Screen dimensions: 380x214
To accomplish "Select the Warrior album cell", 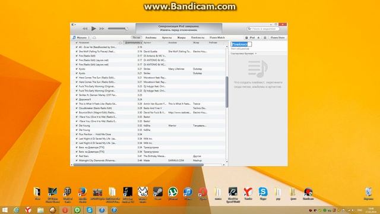I will (172, 125).
